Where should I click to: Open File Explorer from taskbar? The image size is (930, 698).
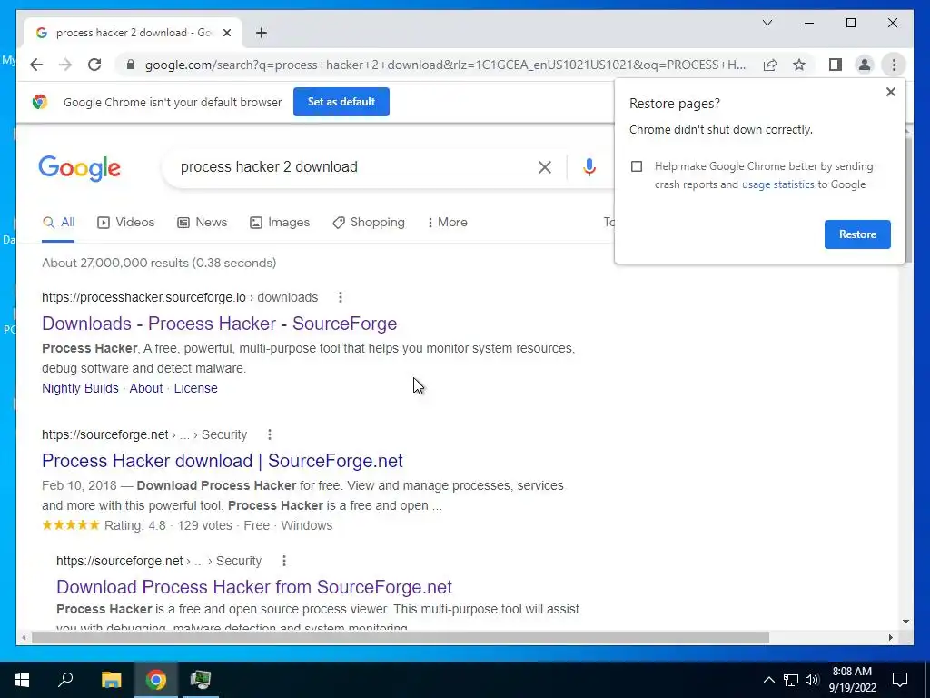tap(111, 680)
